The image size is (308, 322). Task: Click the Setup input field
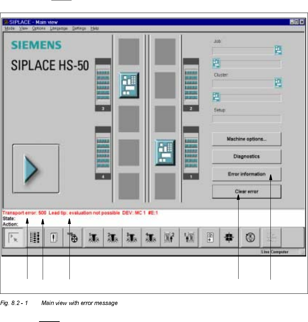(247, 119)
